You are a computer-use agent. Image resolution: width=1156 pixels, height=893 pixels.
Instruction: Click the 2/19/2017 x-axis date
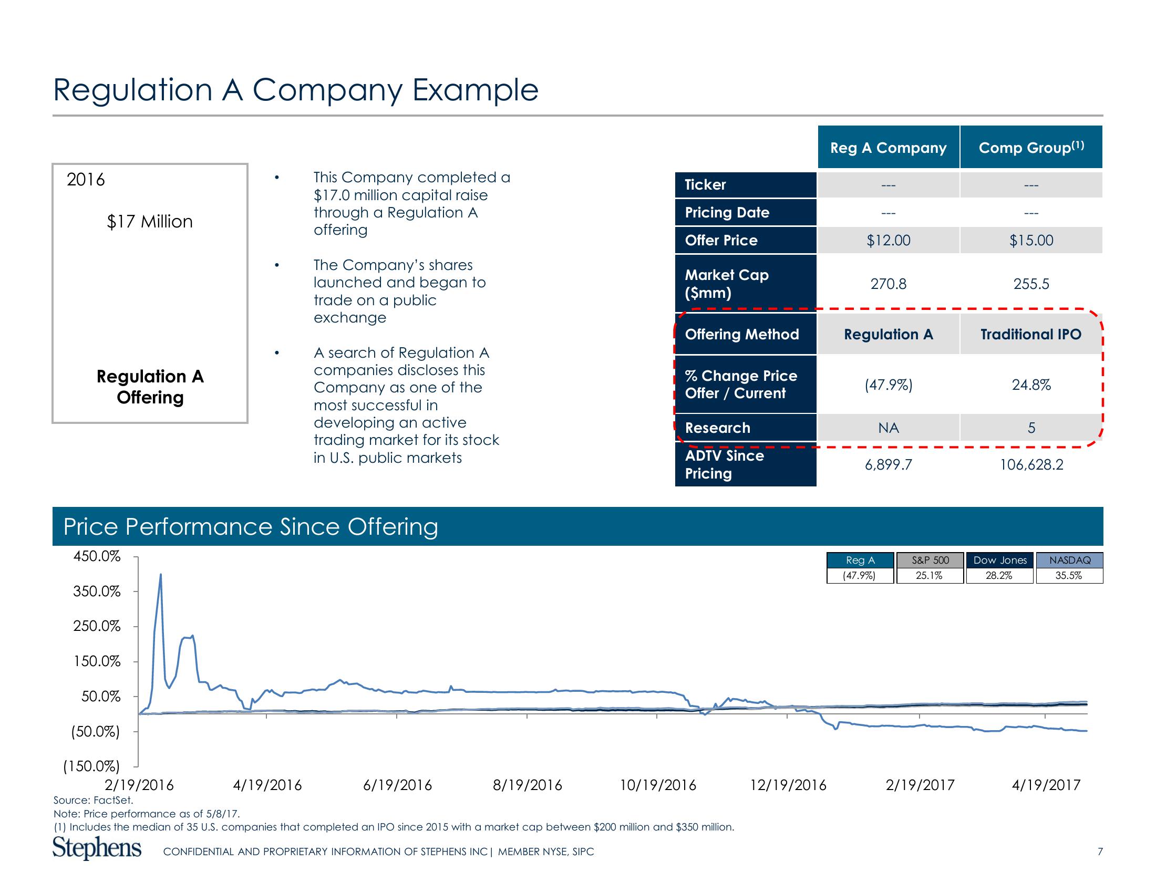pos(921,785)
